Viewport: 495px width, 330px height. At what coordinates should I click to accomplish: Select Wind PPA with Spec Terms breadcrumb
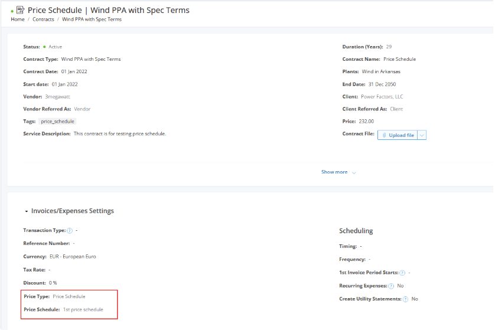pyautogui.click(x=92, y=19)
